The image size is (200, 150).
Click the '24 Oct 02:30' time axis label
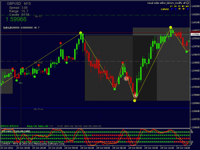pos(87,148)
